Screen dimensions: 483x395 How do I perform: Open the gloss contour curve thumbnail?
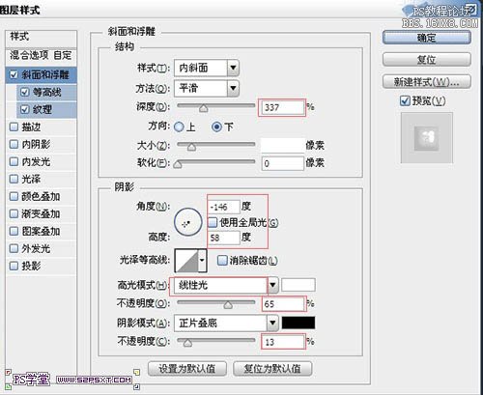(x=186, y=261)
